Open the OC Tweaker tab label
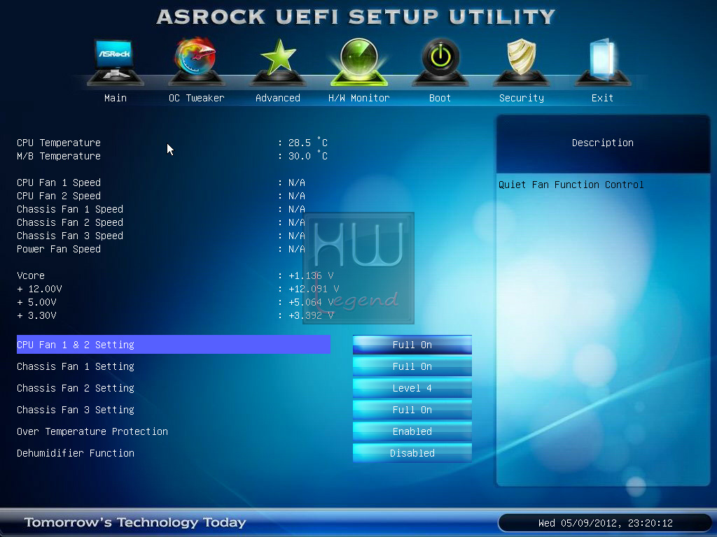The height and width of the screenshot is (537, 717). coord(197,98)
